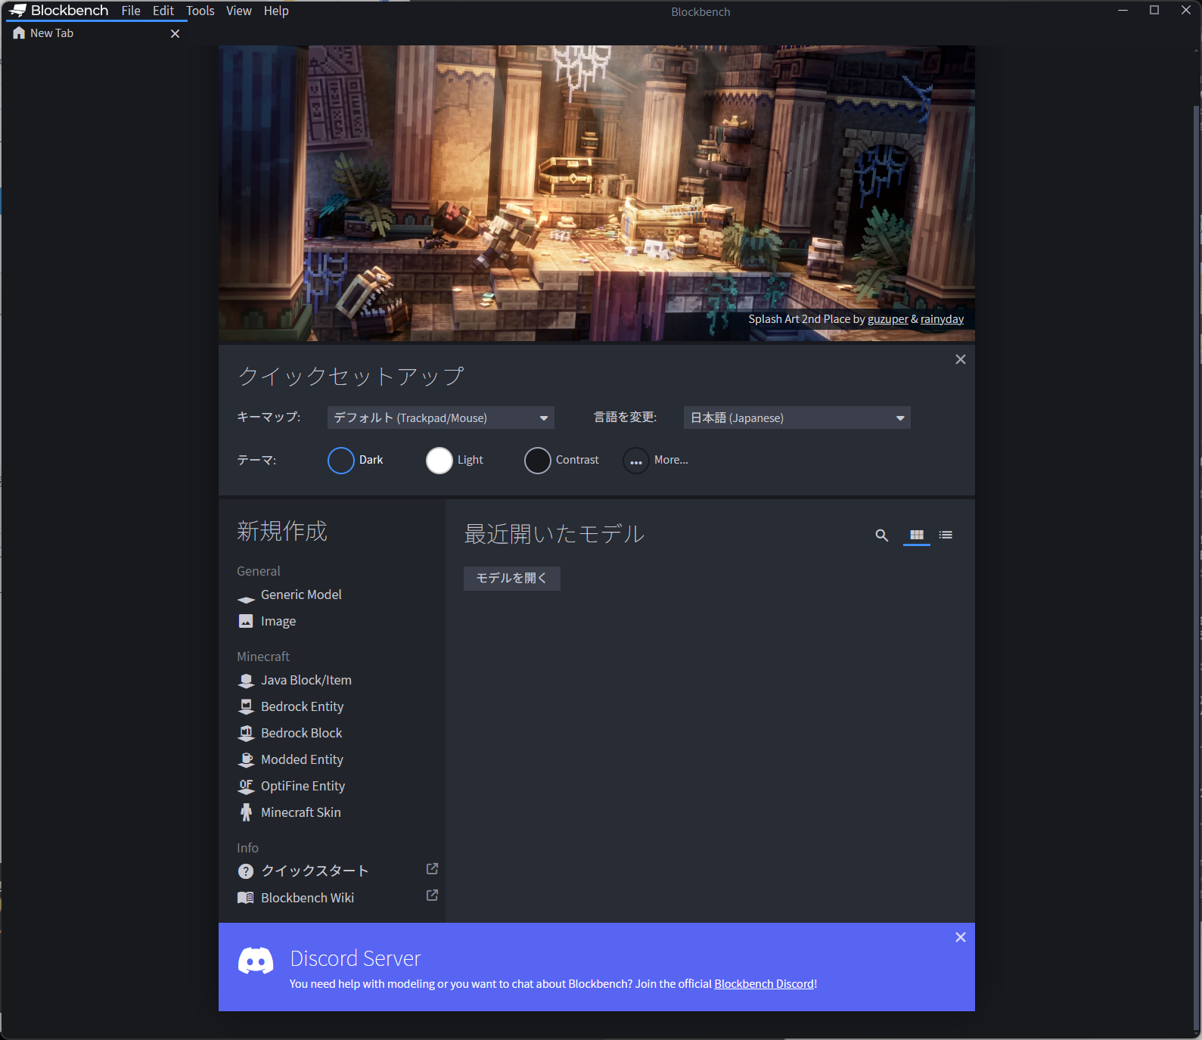Click the New Tab home icon
This screenshot has height=1040, width=1202.
(x=19, y=33)
